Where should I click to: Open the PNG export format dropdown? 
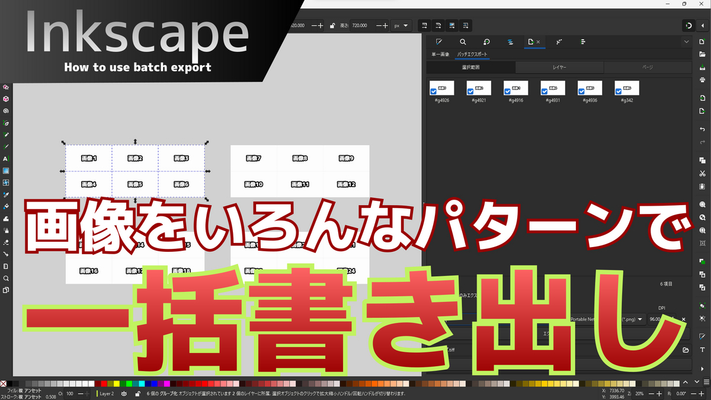pos(640,319)
